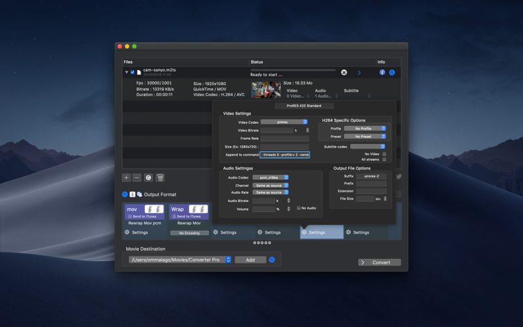Uncheck the cam-sanyo.m2ts file checkbox

(133, 73)
